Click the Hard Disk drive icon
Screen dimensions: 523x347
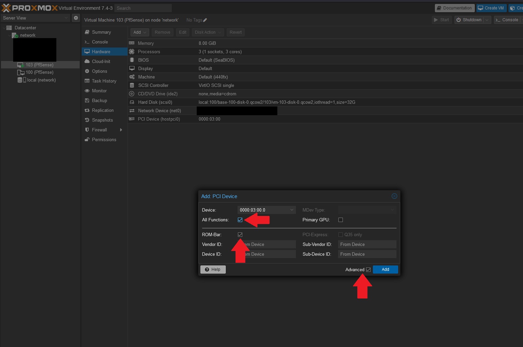pos(132,102)
